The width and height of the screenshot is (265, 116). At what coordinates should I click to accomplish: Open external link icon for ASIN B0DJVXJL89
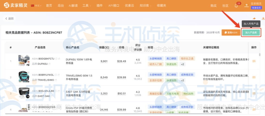point(59,91)
